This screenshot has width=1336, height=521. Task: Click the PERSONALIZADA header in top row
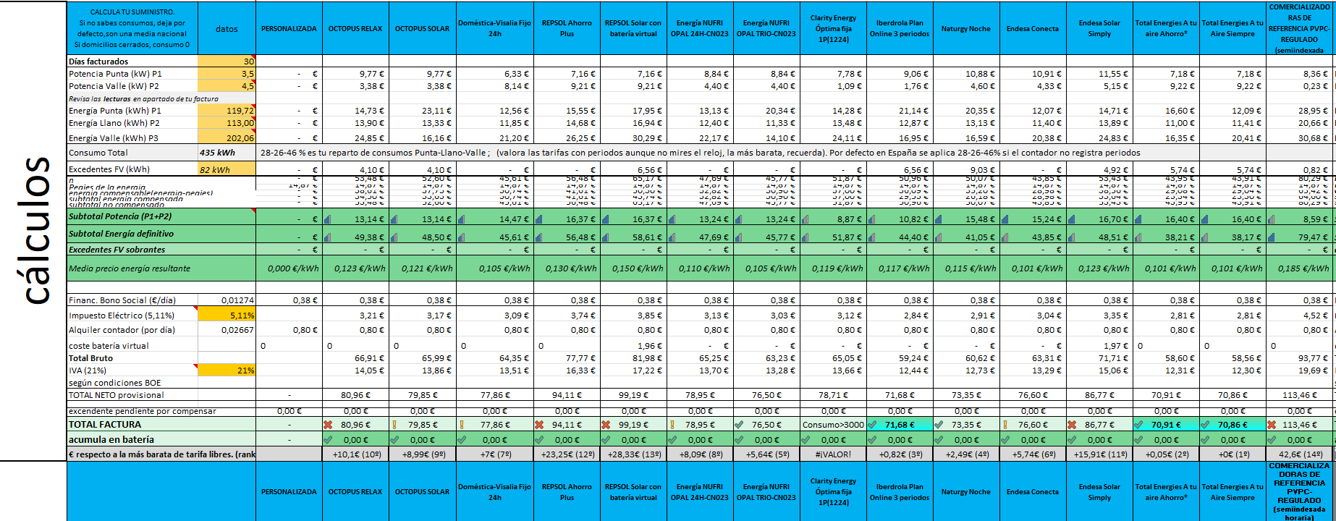tap(289, 29)
